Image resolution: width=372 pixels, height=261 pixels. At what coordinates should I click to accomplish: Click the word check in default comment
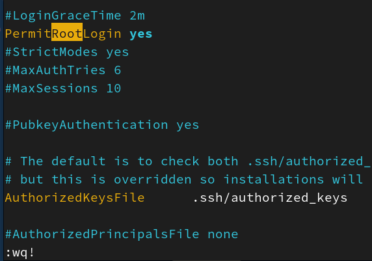[180, 161]
